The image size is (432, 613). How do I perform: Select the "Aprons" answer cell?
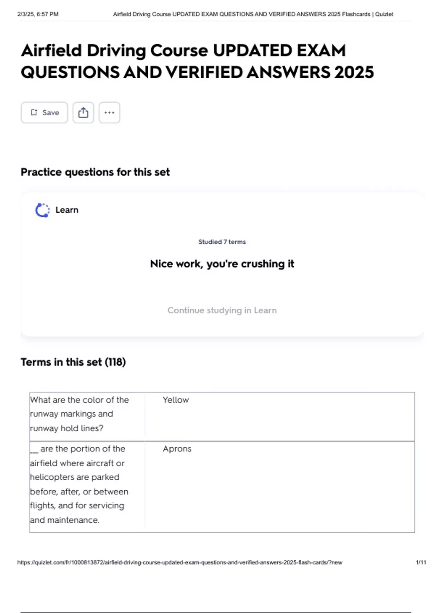click(177, 449)
